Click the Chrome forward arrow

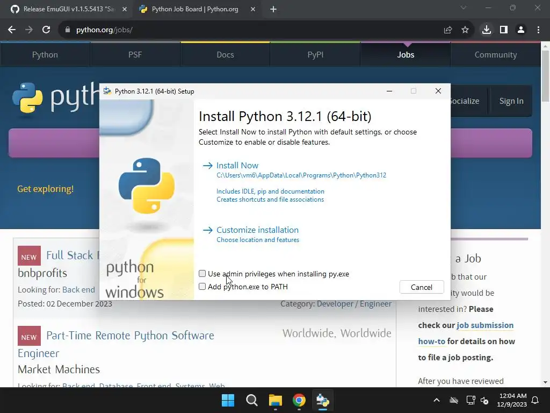click(x=29, y=30)
